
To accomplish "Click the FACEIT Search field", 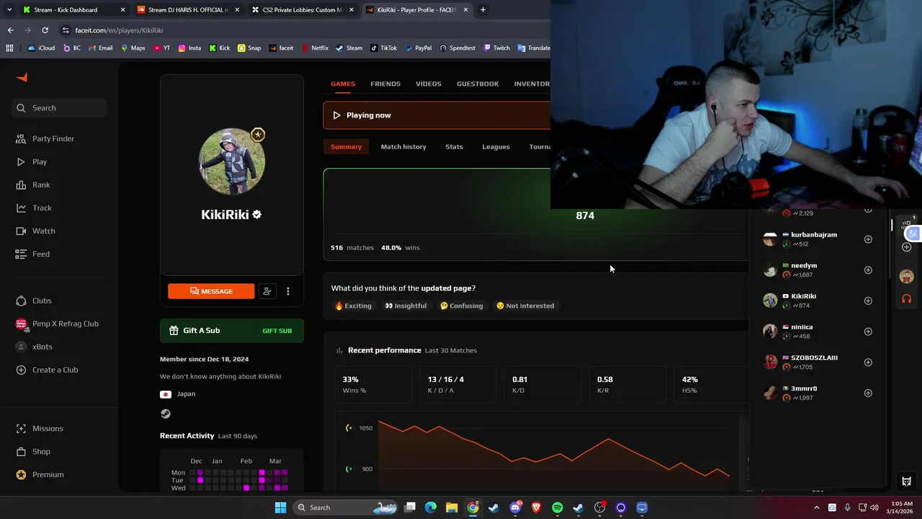I will coord(60,108).
